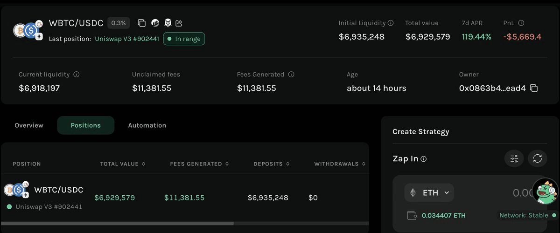Click the PnL info icon
The height and width of the screenshot is (233, 560).
pos(521,23)
